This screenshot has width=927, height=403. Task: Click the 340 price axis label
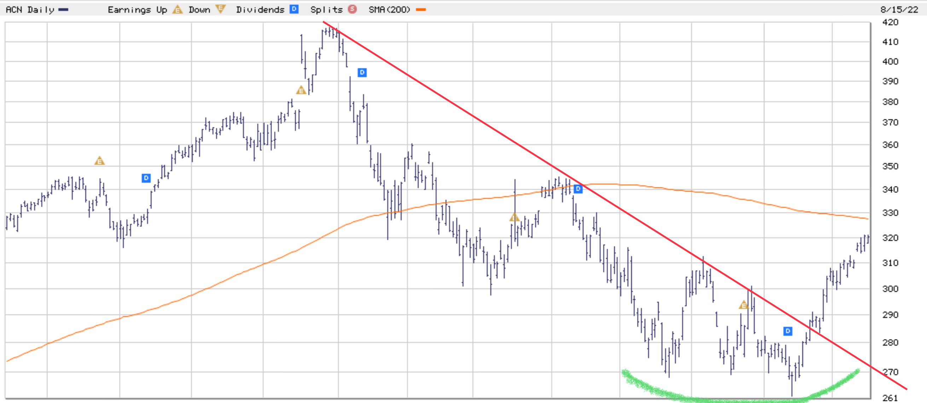coord(890,189)
